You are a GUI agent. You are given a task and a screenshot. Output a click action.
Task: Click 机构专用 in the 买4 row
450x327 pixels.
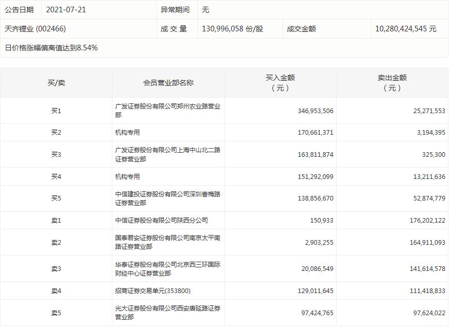[x=127, y=177]
